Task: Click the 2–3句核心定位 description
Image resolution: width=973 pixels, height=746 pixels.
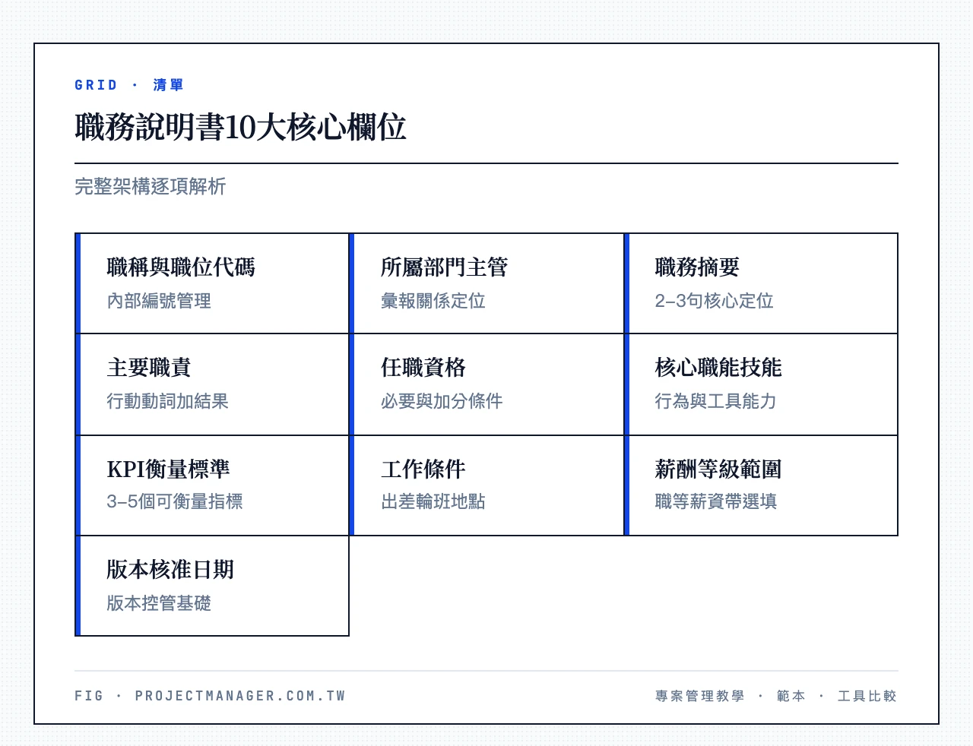Action: coord(715,301)
